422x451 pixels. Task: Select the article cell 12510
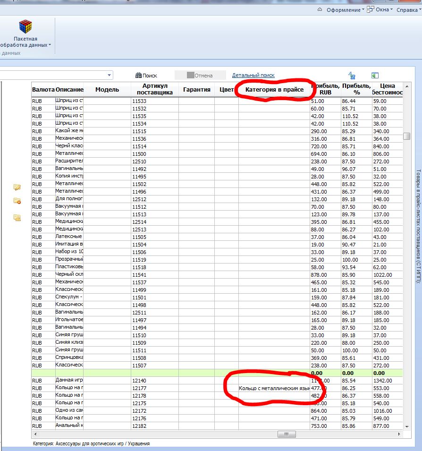tap(155, 162)
